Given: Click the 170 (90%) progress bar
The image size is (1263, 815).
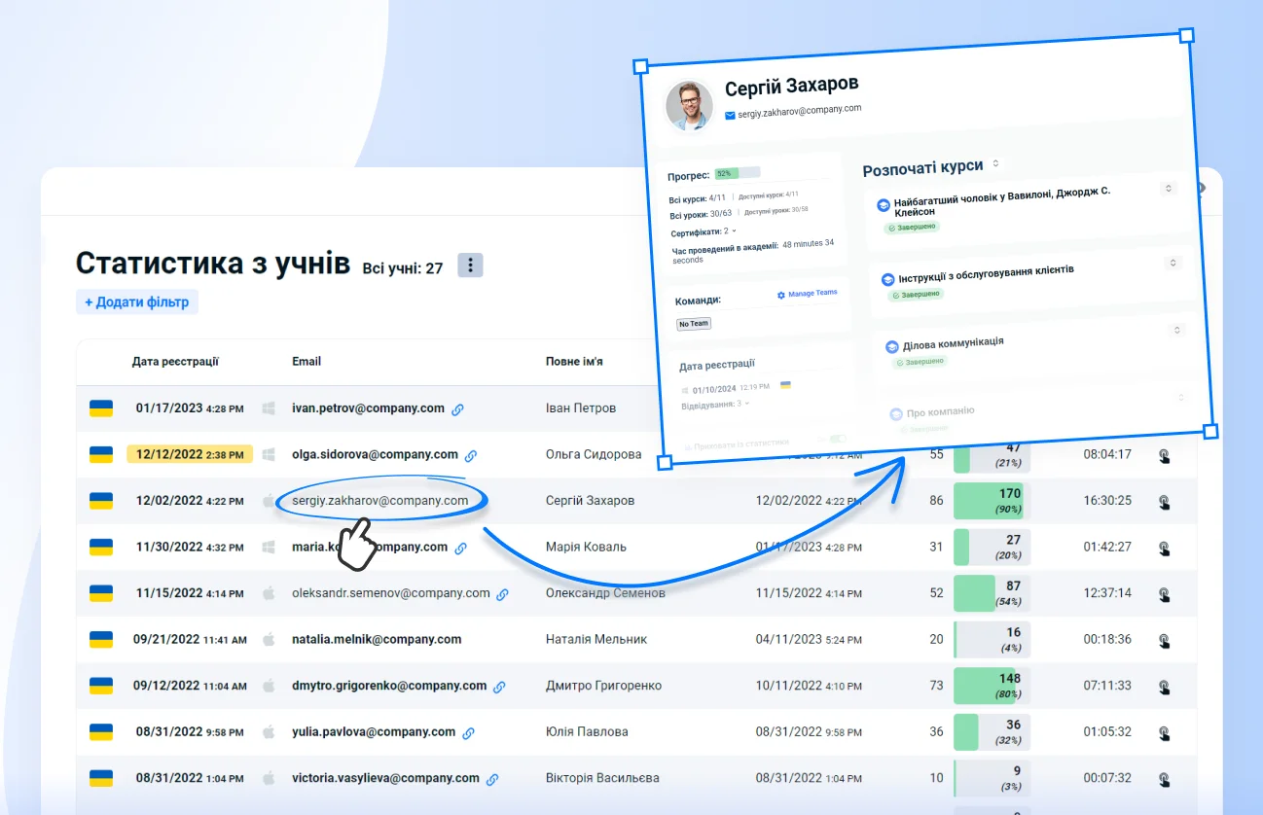Looking at the screenshot, I should pos(991,501).
